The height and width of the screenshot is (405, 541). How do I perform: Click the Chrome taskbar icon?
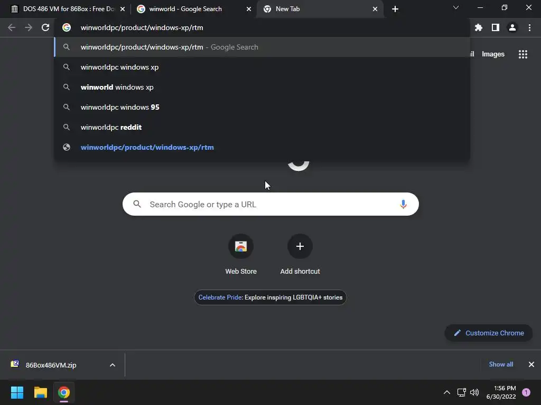pos(64,392)
